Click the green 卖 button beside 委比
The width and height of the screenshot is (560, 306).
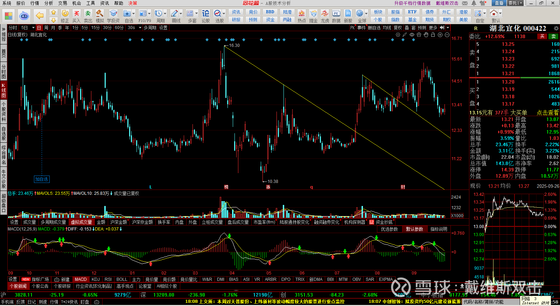coord(553,36)
